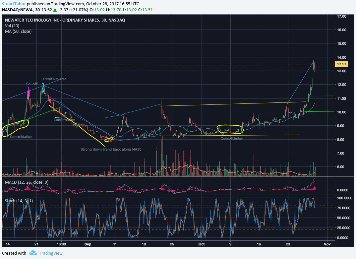356x259 pixels.
Task: Click the 'Nov' time axis label
Action: coord(327,244)
